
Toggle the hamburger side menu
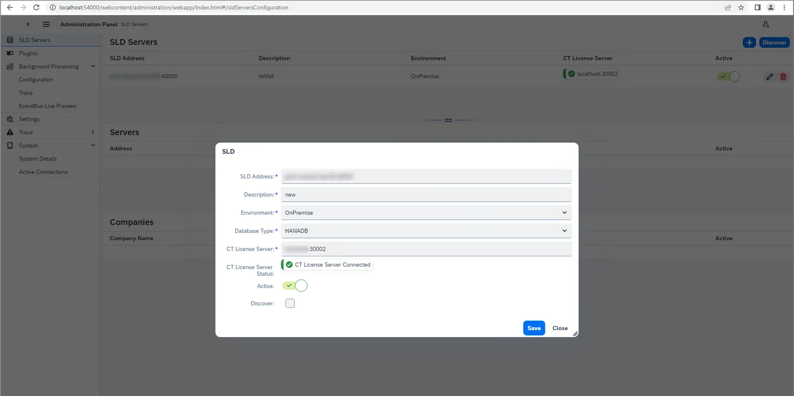46,24
